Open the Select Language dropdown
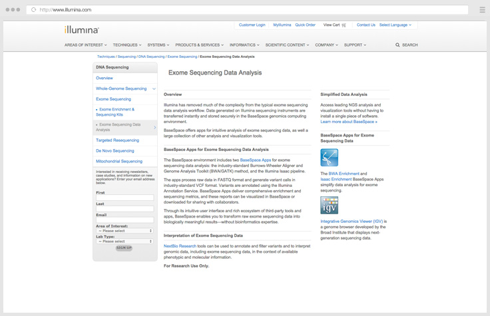This screenshot has height=316, width=490. 395,25
